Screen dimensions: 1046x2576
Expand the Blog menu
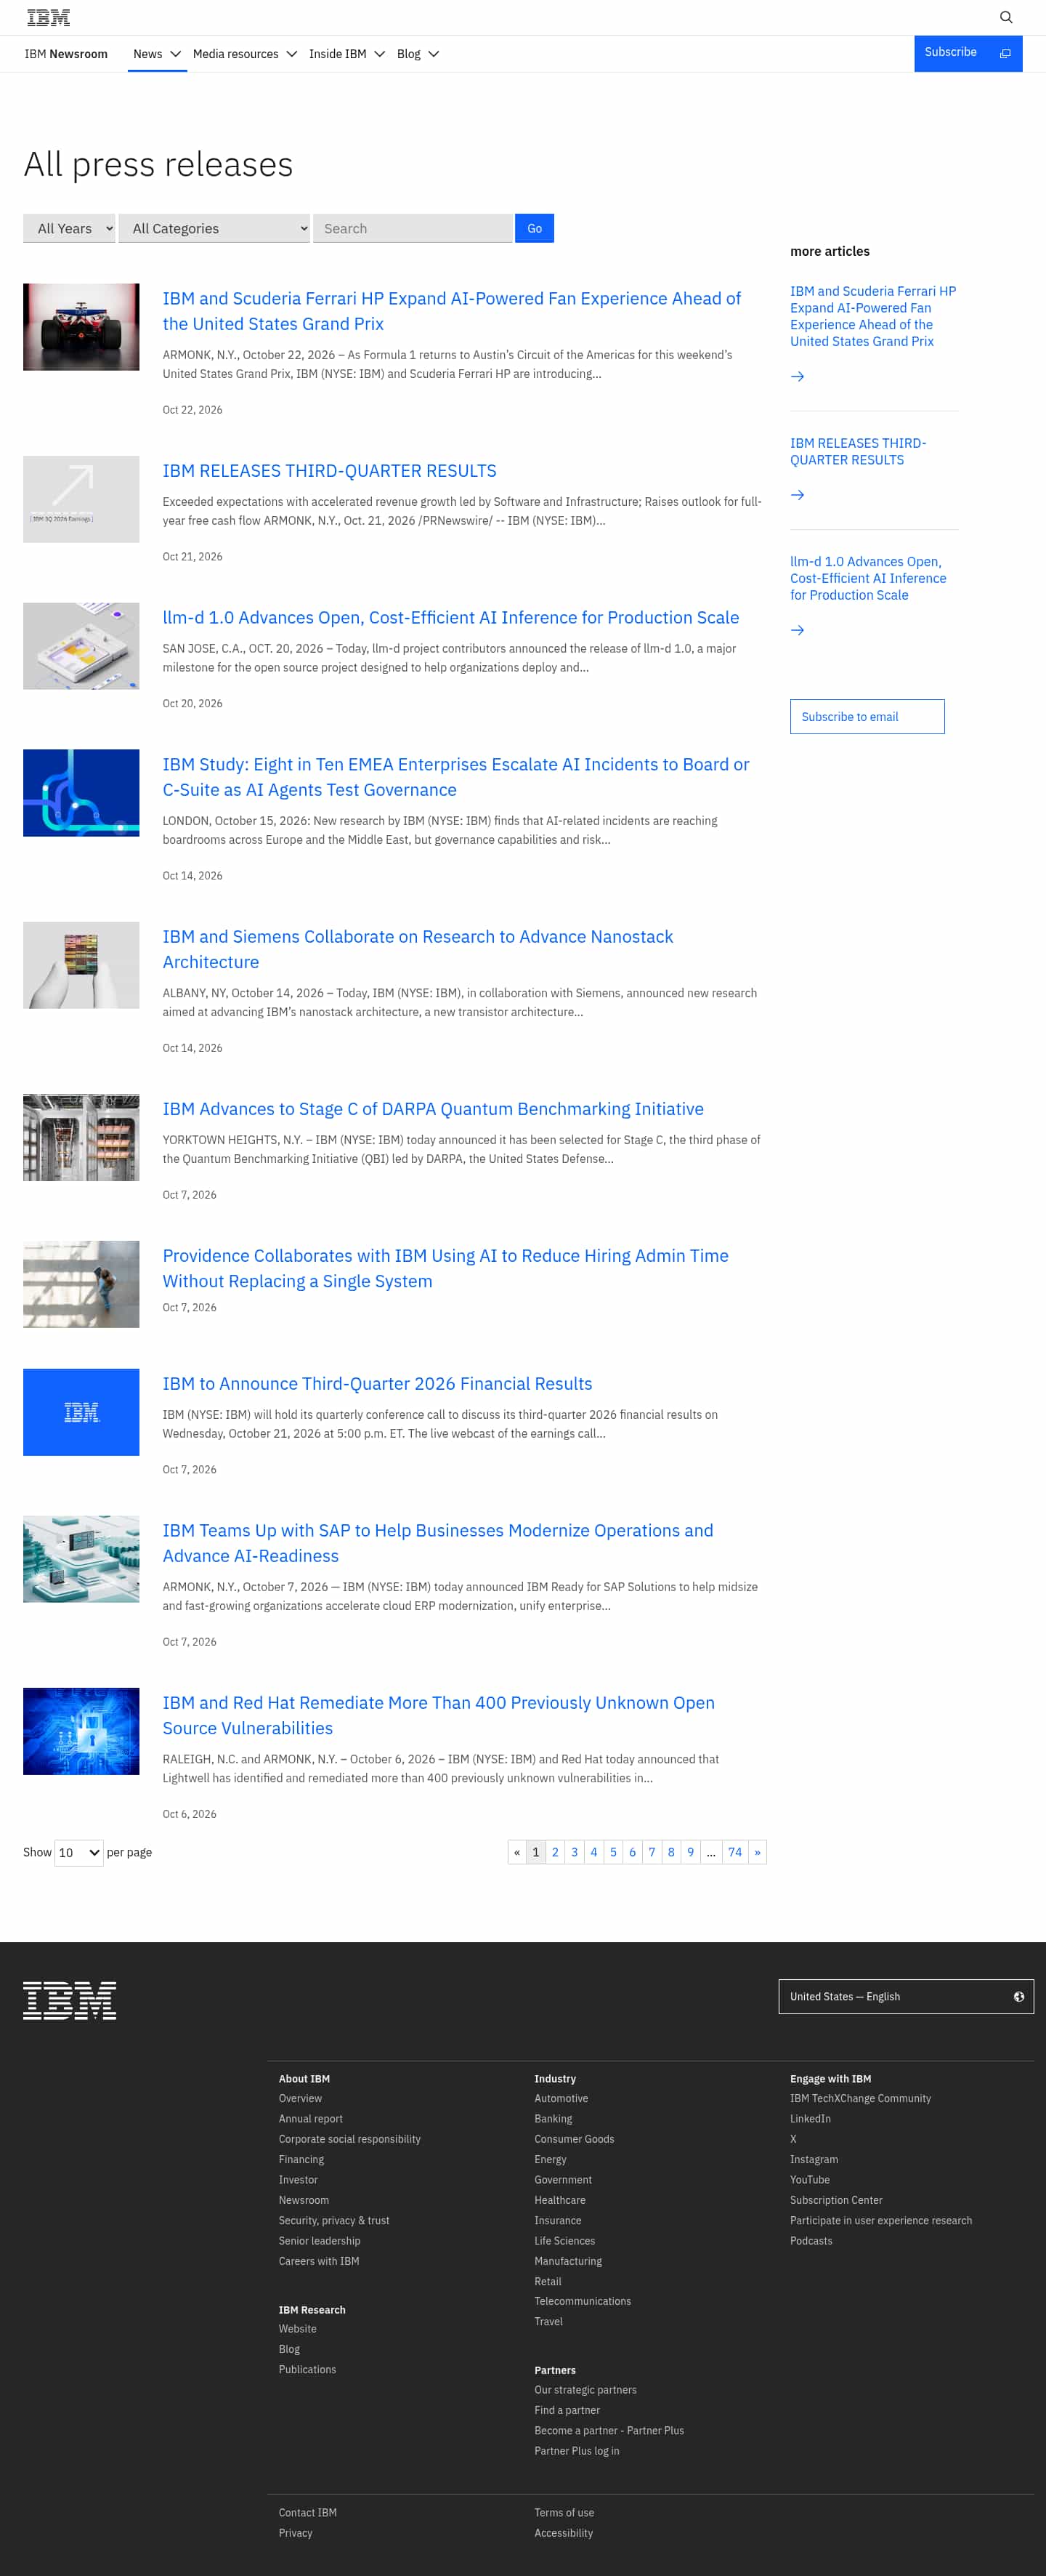click(x=418, y=54)
